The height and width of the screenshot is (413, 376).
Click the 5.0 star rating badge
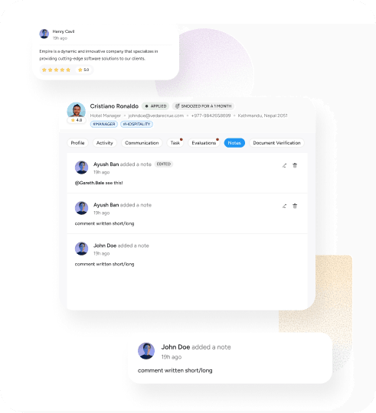pyautogui.click(x=83, y=70)
